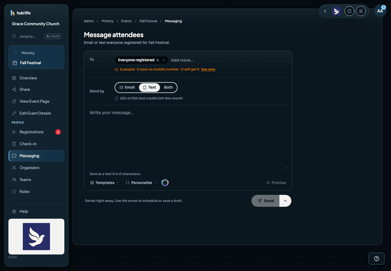
Task: Click the warning triangle icon
Action: [x=116, y=69]
